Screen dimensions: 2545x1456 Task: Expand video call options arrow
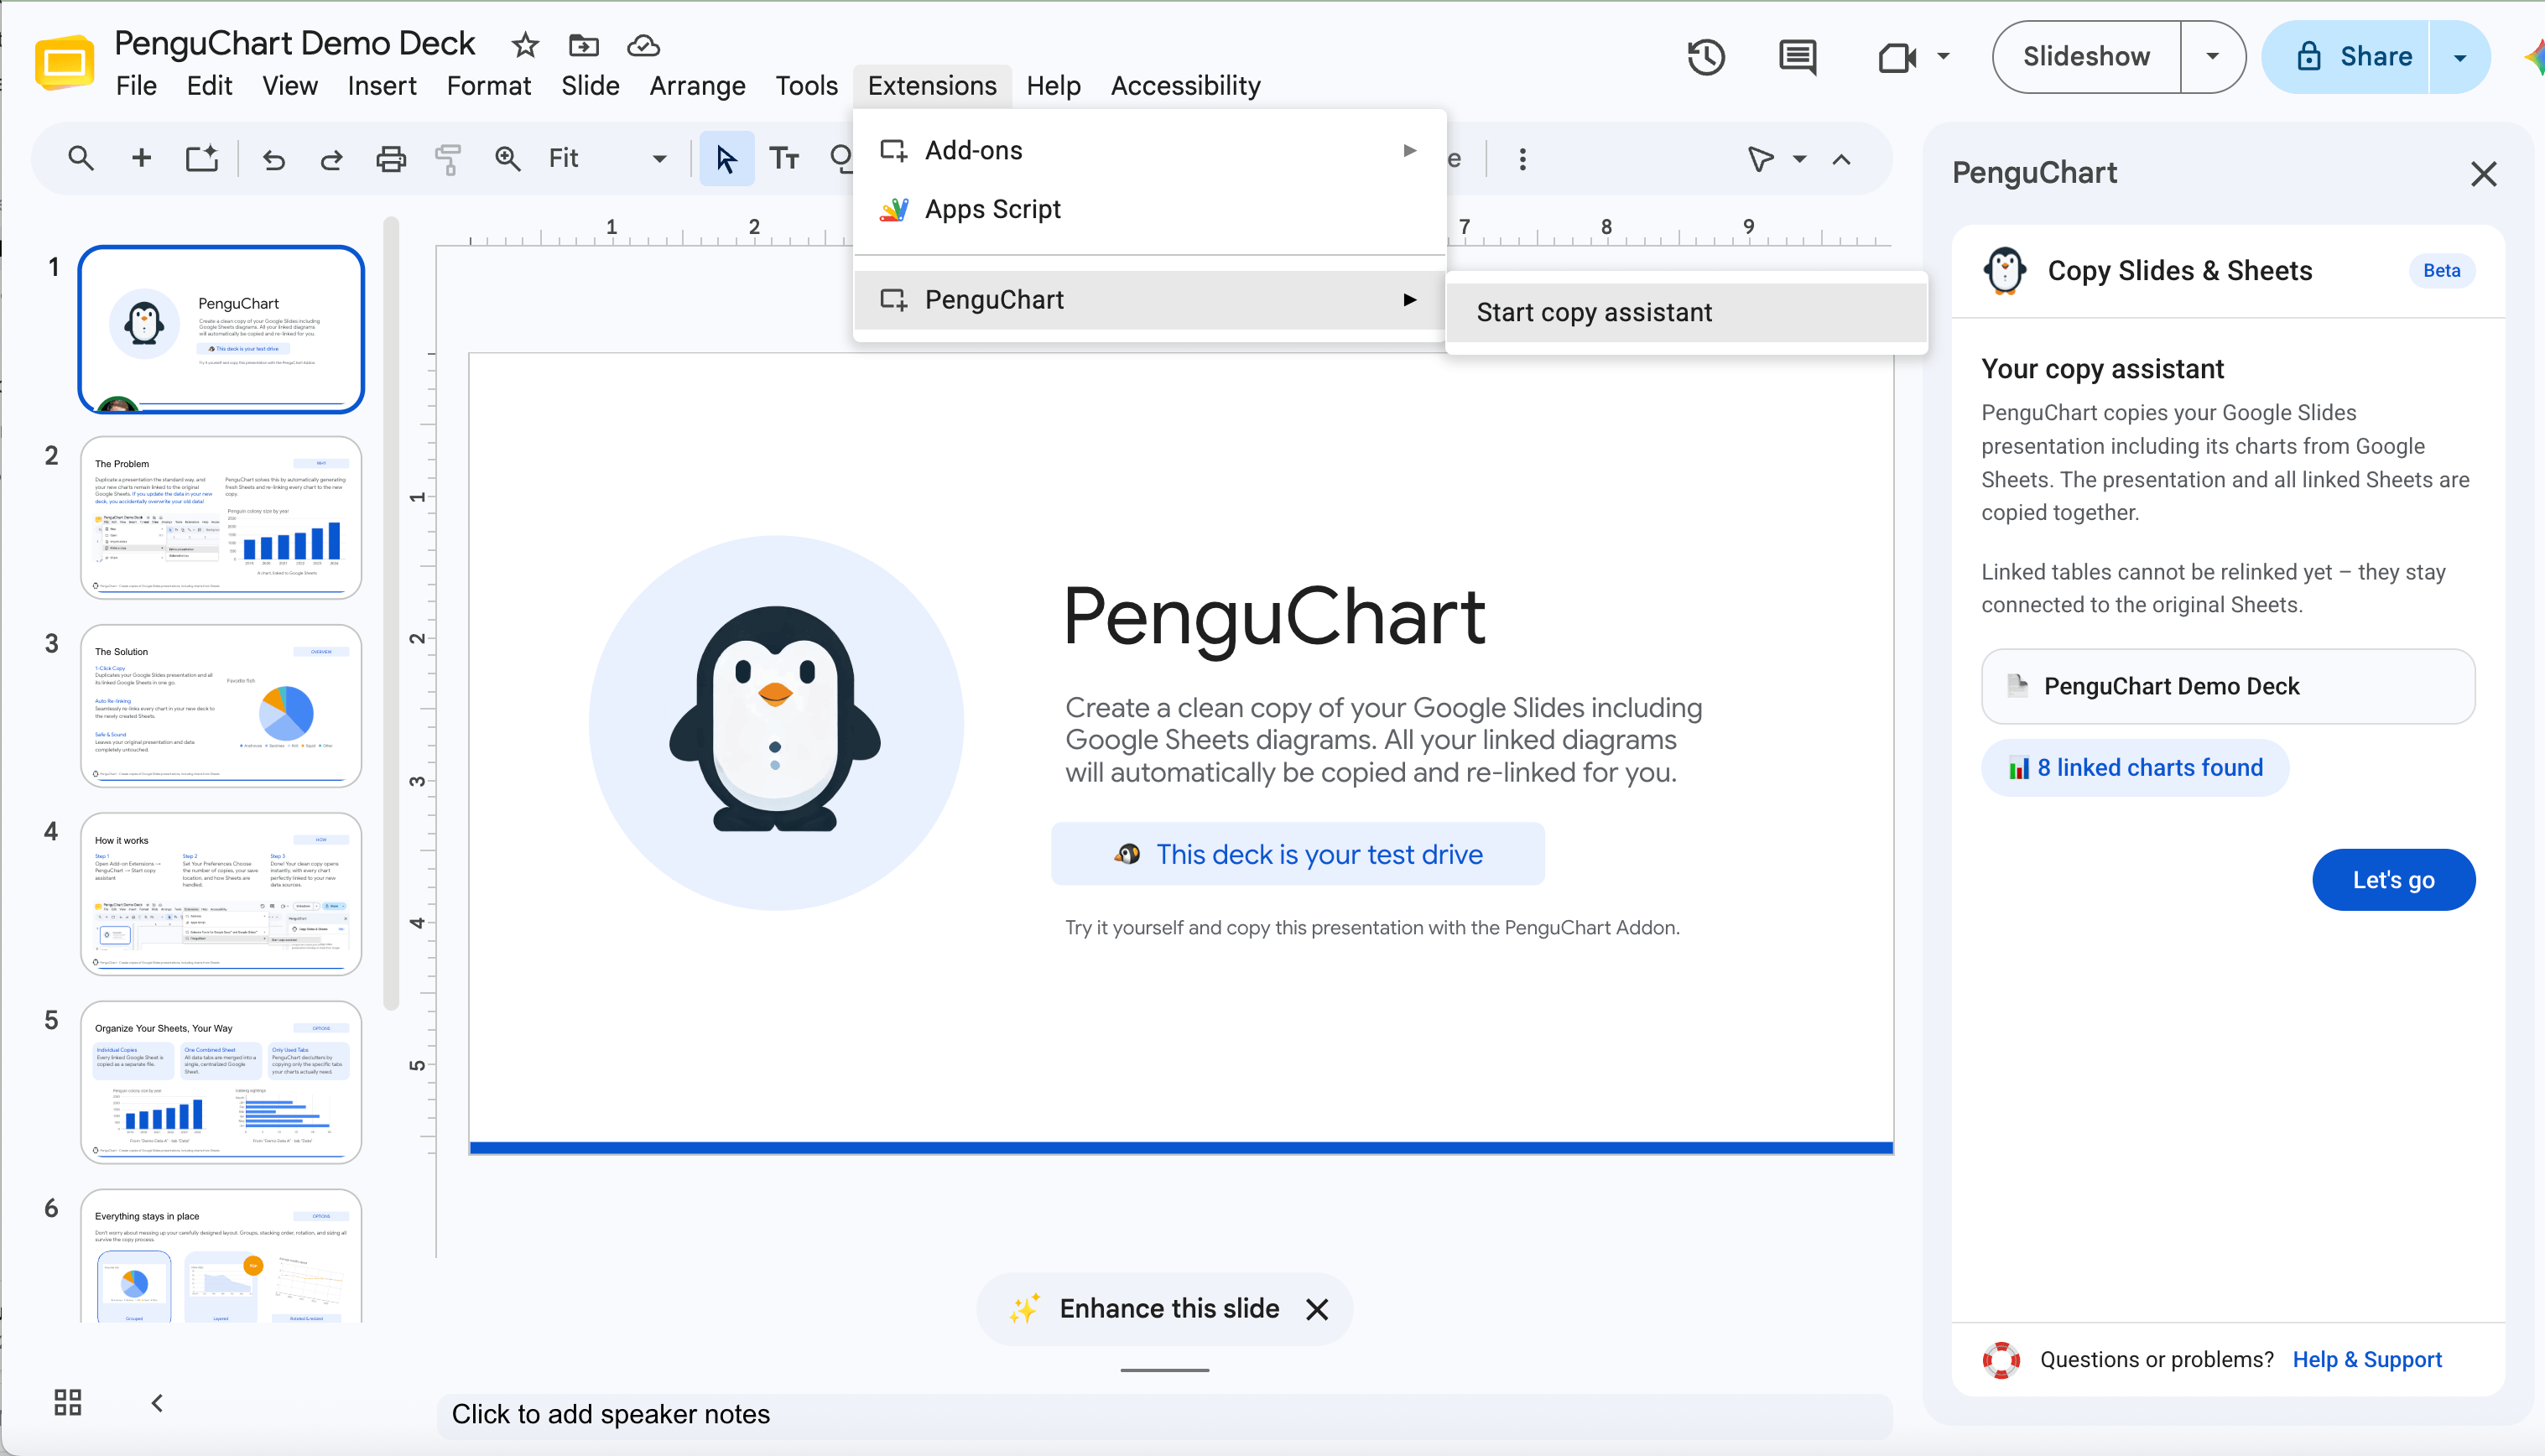point(1943,57)
